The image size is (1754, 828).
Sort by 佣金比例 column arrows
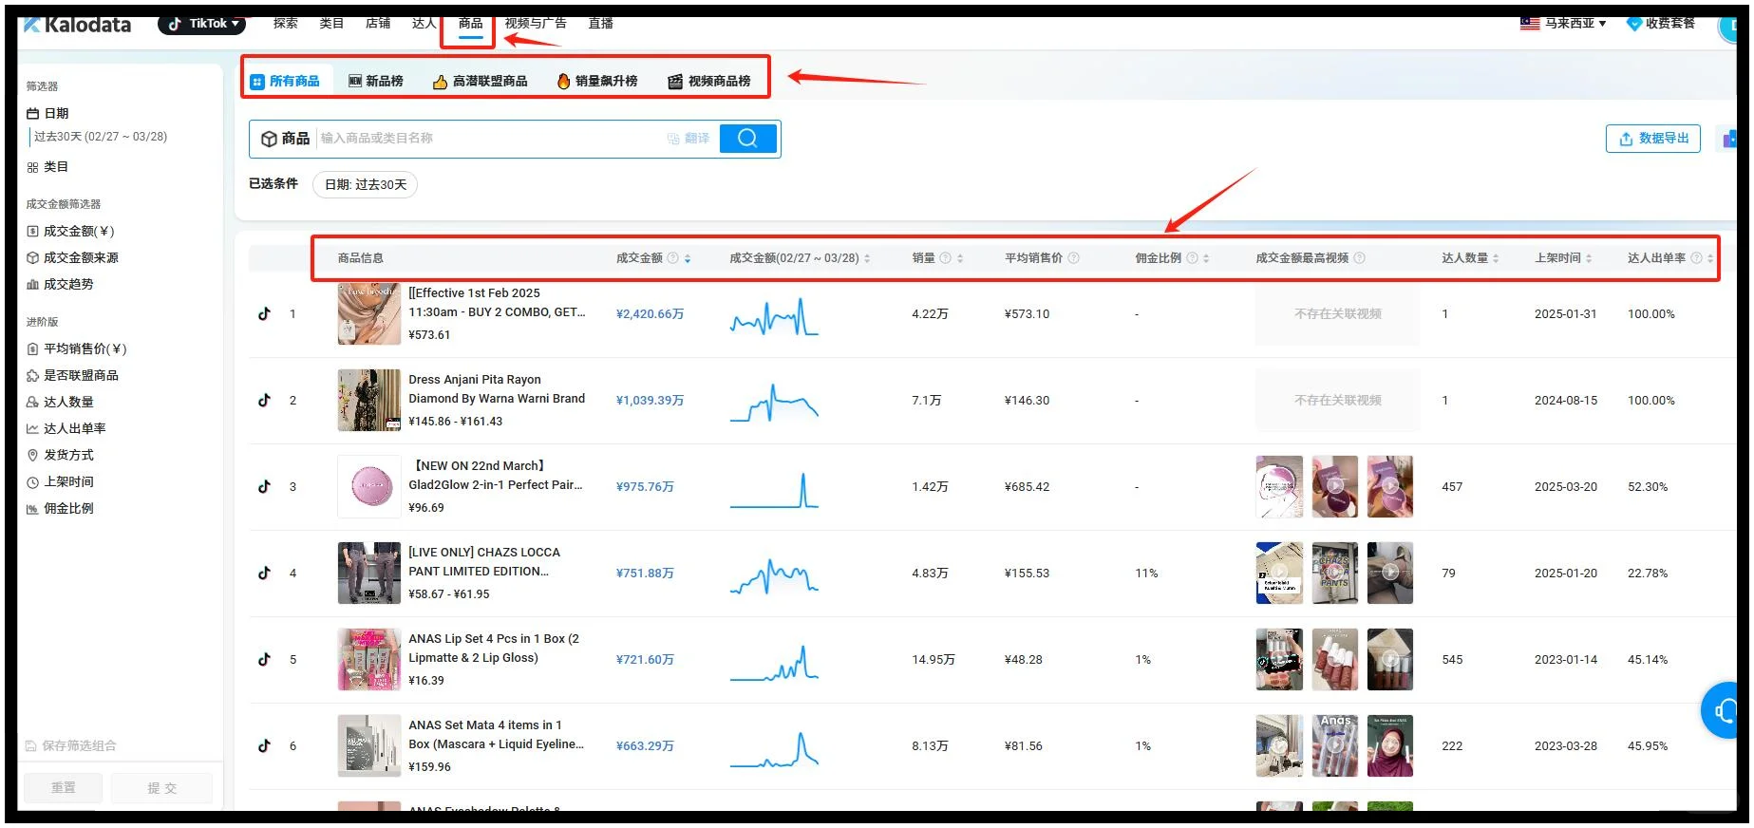point(1206,258)
